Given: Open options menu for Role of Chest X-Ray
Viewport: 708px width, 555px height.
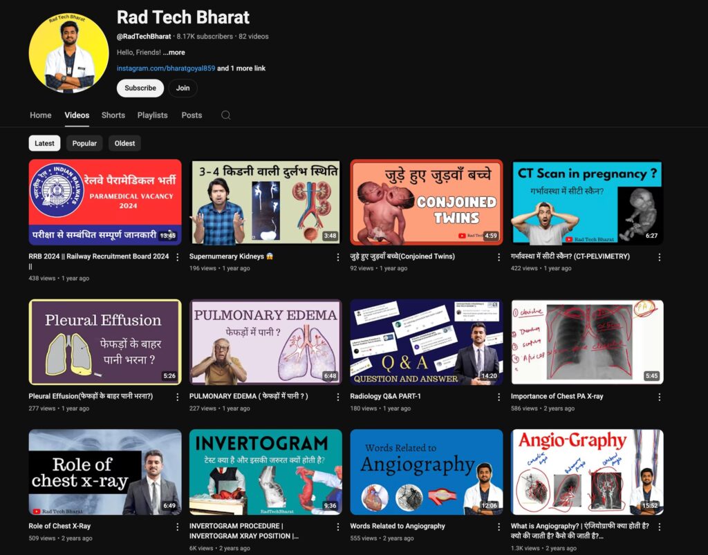Looking at the screenshot, I should pyautogui.click(x=178, y=527).
